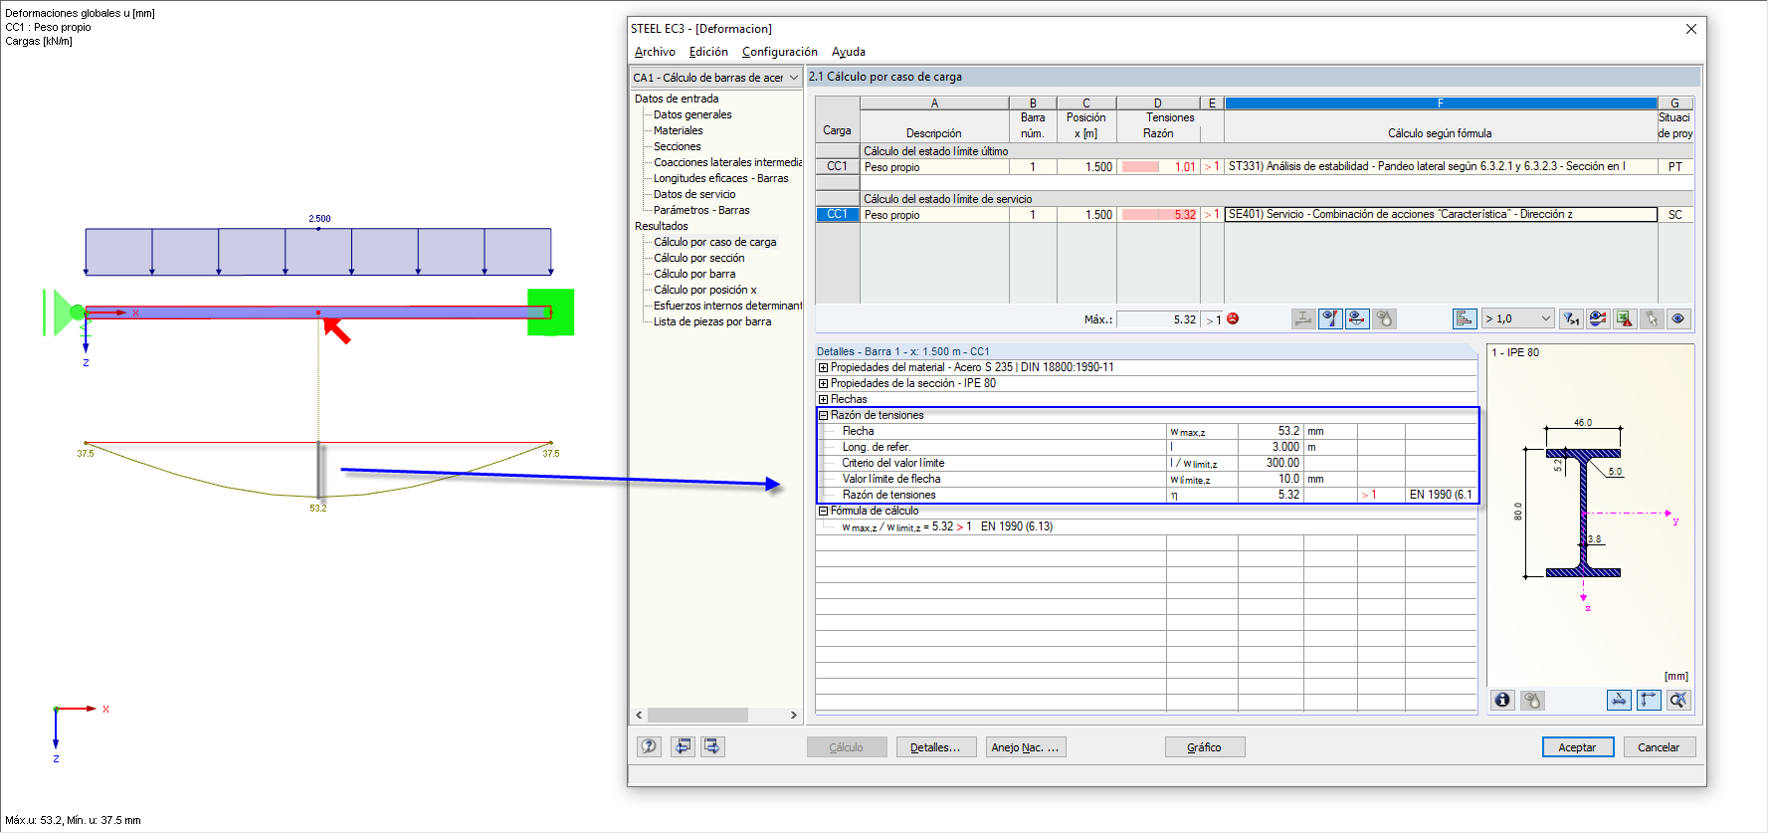The image size is (1769, 833).
Task: Click the droplet icon under the section preview
Action: click(x=1532, y=700)
